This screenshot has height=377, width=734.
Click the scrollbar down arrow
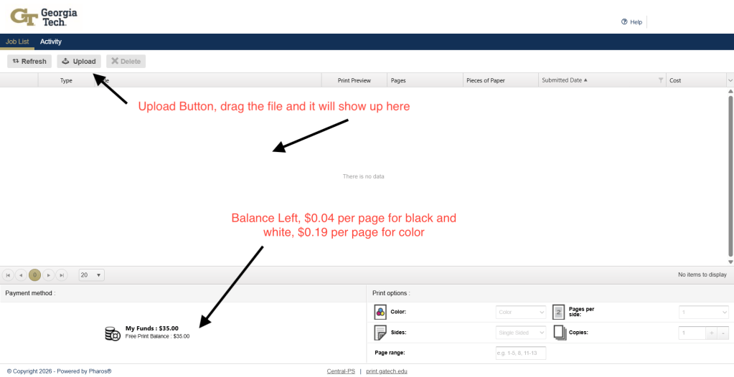click(x=730, y=262)
